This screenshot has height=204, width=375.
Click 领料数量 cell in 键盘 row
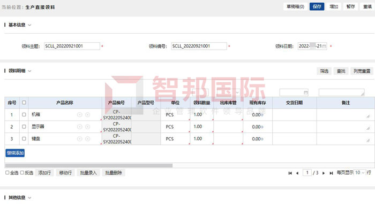[202, 139]
